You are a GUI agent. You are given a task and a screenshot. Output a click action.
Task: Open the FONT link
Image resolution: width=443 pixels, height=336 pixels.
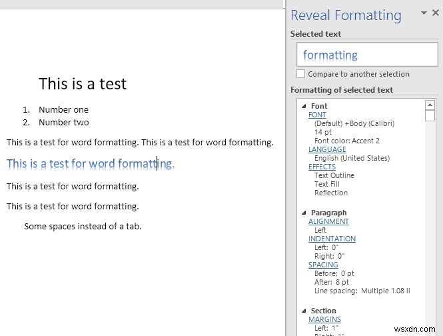tap(317, 115)
